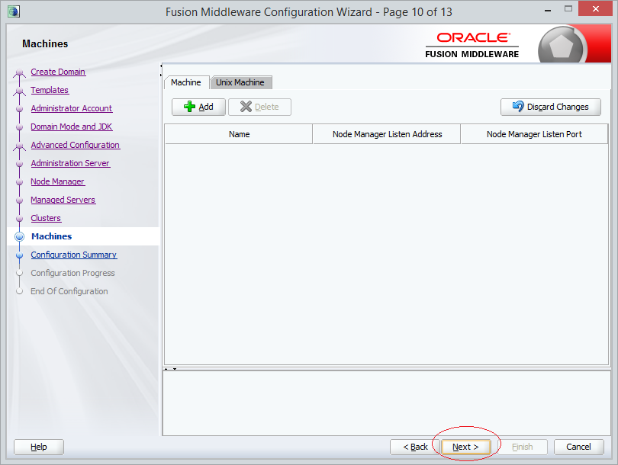Open the Create Domain step link

tap(58, 72)
